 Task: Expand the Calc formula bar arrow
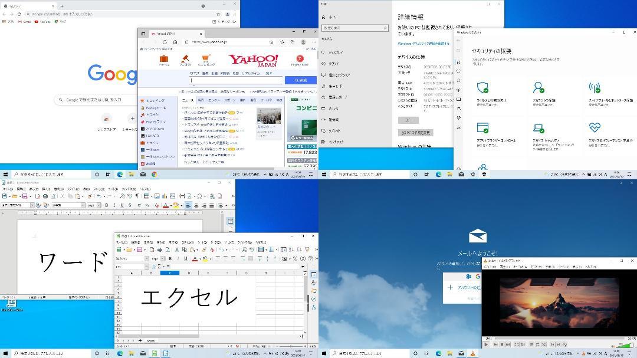[x=303, y=267]
